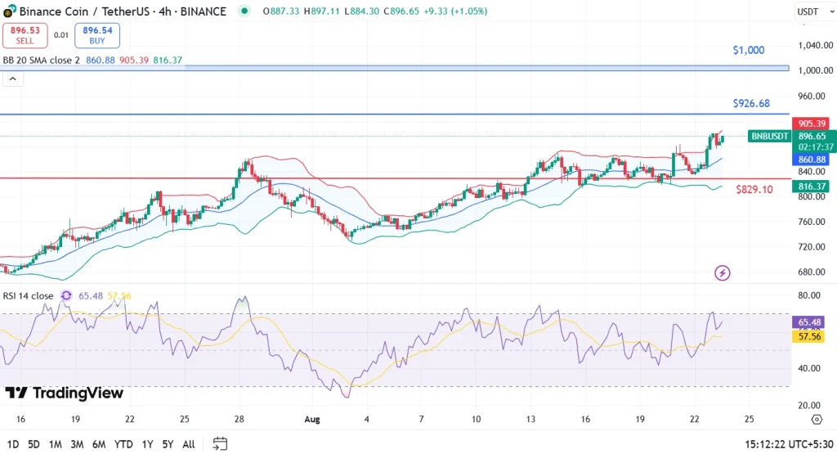This screenshot has height=454, width=837.
Task: Select the 3M time range
Action: tap(77, 444)
